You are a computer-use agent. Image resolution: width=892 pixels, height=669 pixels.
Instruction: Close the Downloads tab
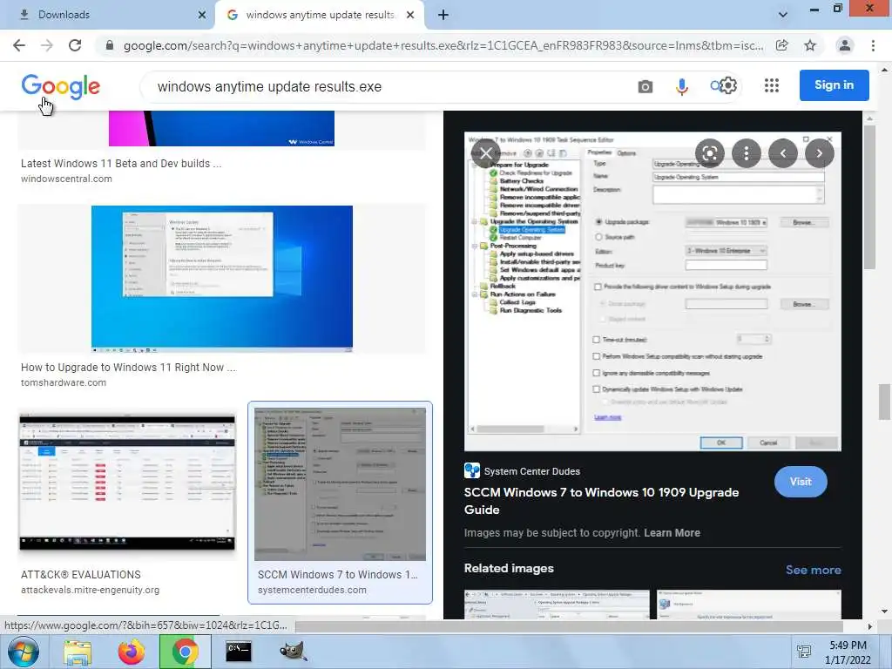click(x=202, y=15)
